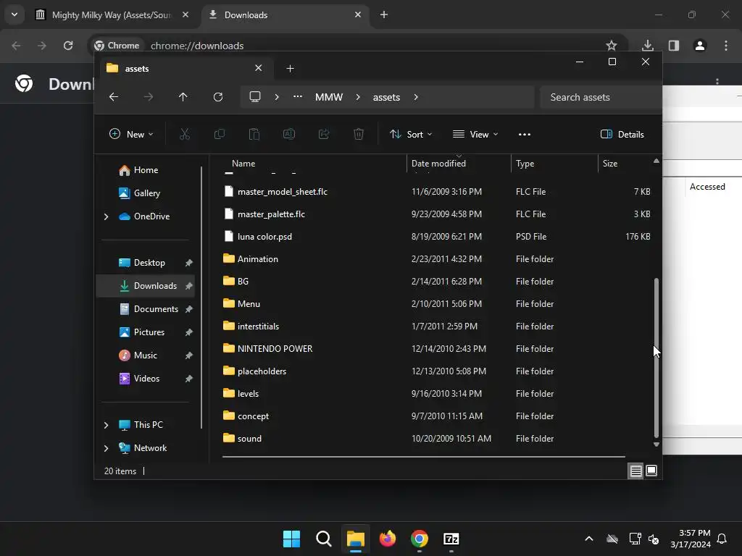
Task: Open the New dropdown menu
Action: (x=131, y=134)
